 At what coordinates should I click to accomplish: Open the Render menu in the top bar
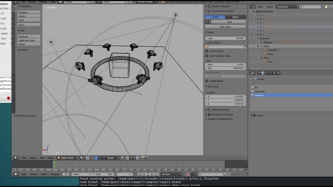coord(32,2)
